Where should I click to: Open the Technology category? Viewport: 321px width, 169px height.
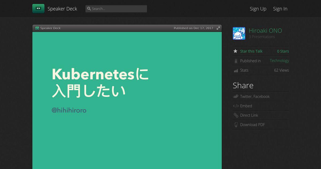(279, 61)
